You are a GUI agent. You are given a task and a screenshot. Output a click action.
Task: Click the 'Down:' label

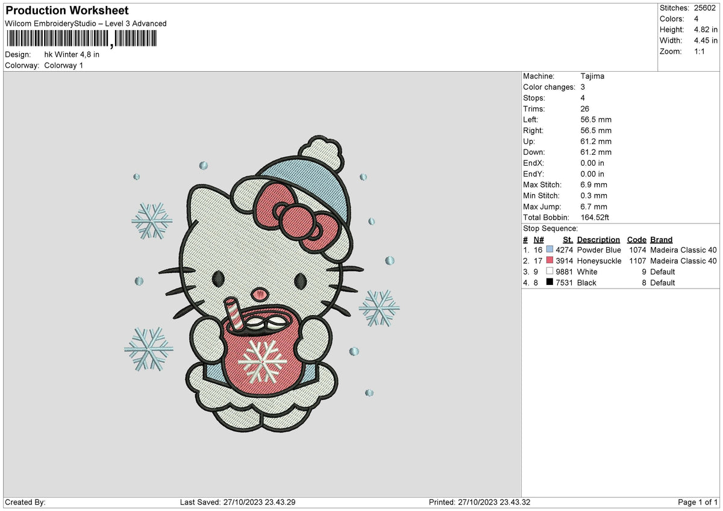(x=534, y=152)
